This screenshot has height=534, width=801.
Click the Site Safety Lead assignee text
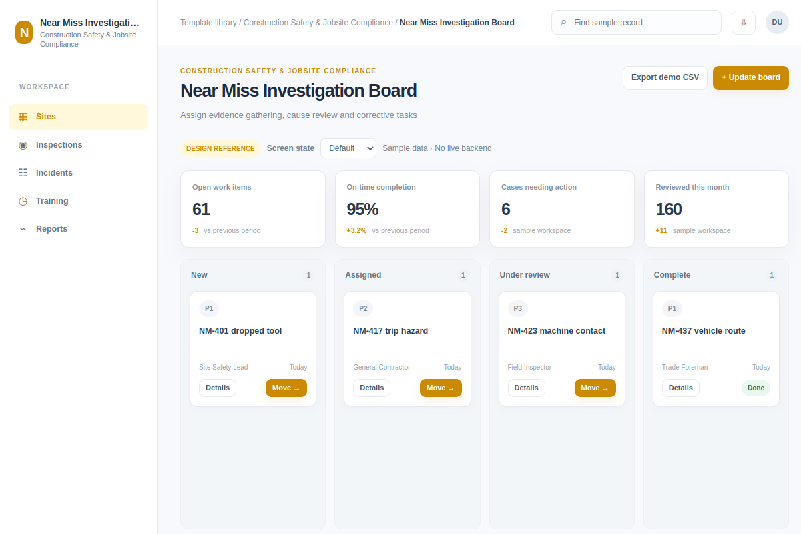pyautogui.click(x=223, y=368)
